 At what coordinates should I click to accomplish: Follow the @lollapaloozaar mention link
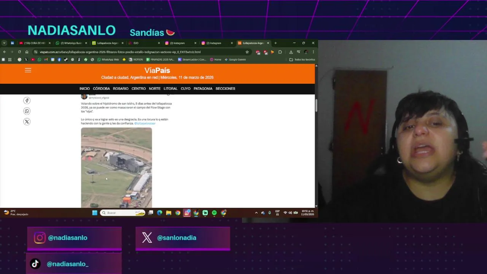coord(145,123)
